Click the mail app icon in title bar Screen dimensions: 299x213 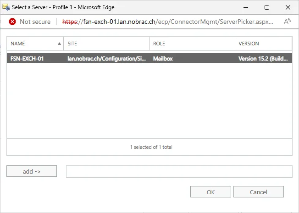tap(6, 7)
